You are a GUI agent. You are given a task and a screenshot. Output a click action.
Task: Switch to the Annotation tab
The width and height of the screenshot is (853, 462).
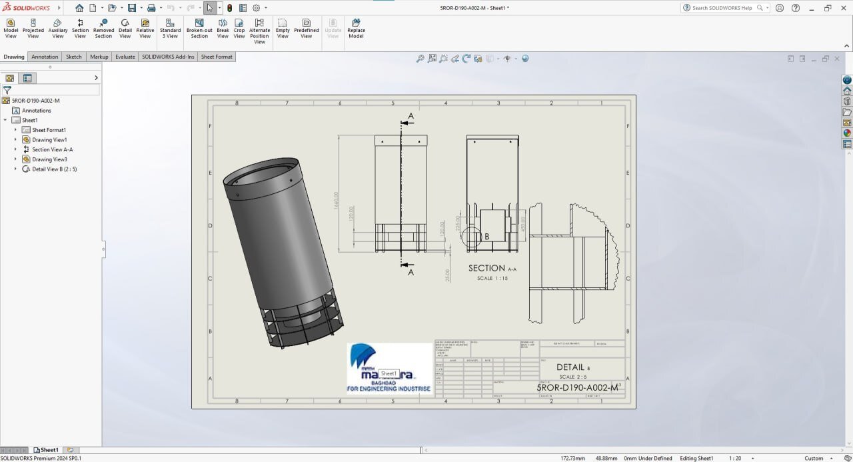pyautogui.click(x=45, y=57)
